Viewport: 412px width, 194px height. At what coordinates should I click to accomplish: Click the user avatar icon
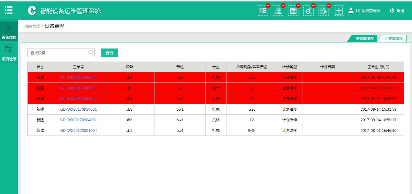[351, 10]
